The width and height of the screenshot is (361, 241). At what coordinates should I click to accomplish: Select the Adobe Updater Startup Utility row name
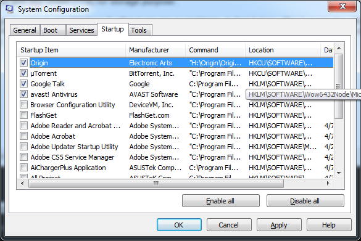[74, 147]
